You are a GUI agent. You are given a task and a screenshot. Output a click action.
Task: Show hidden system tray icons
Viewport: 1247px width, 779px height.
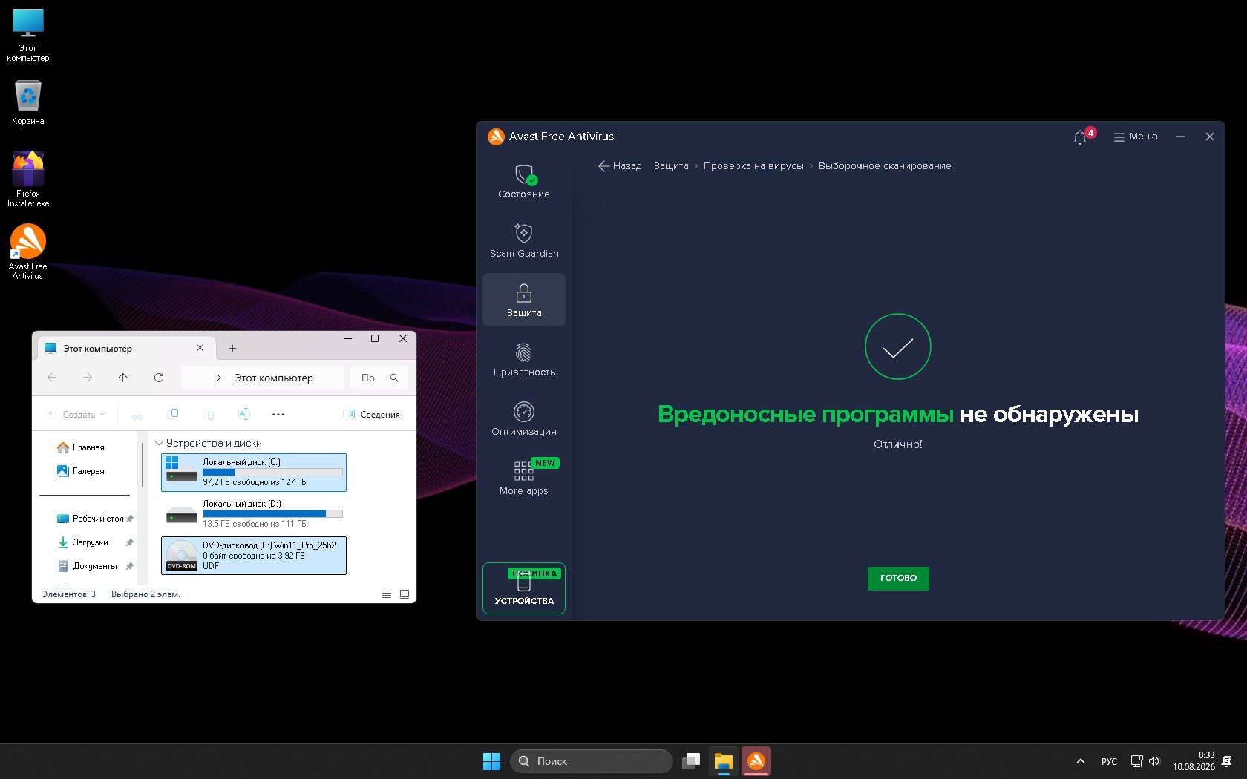[x=1081, y=761]
